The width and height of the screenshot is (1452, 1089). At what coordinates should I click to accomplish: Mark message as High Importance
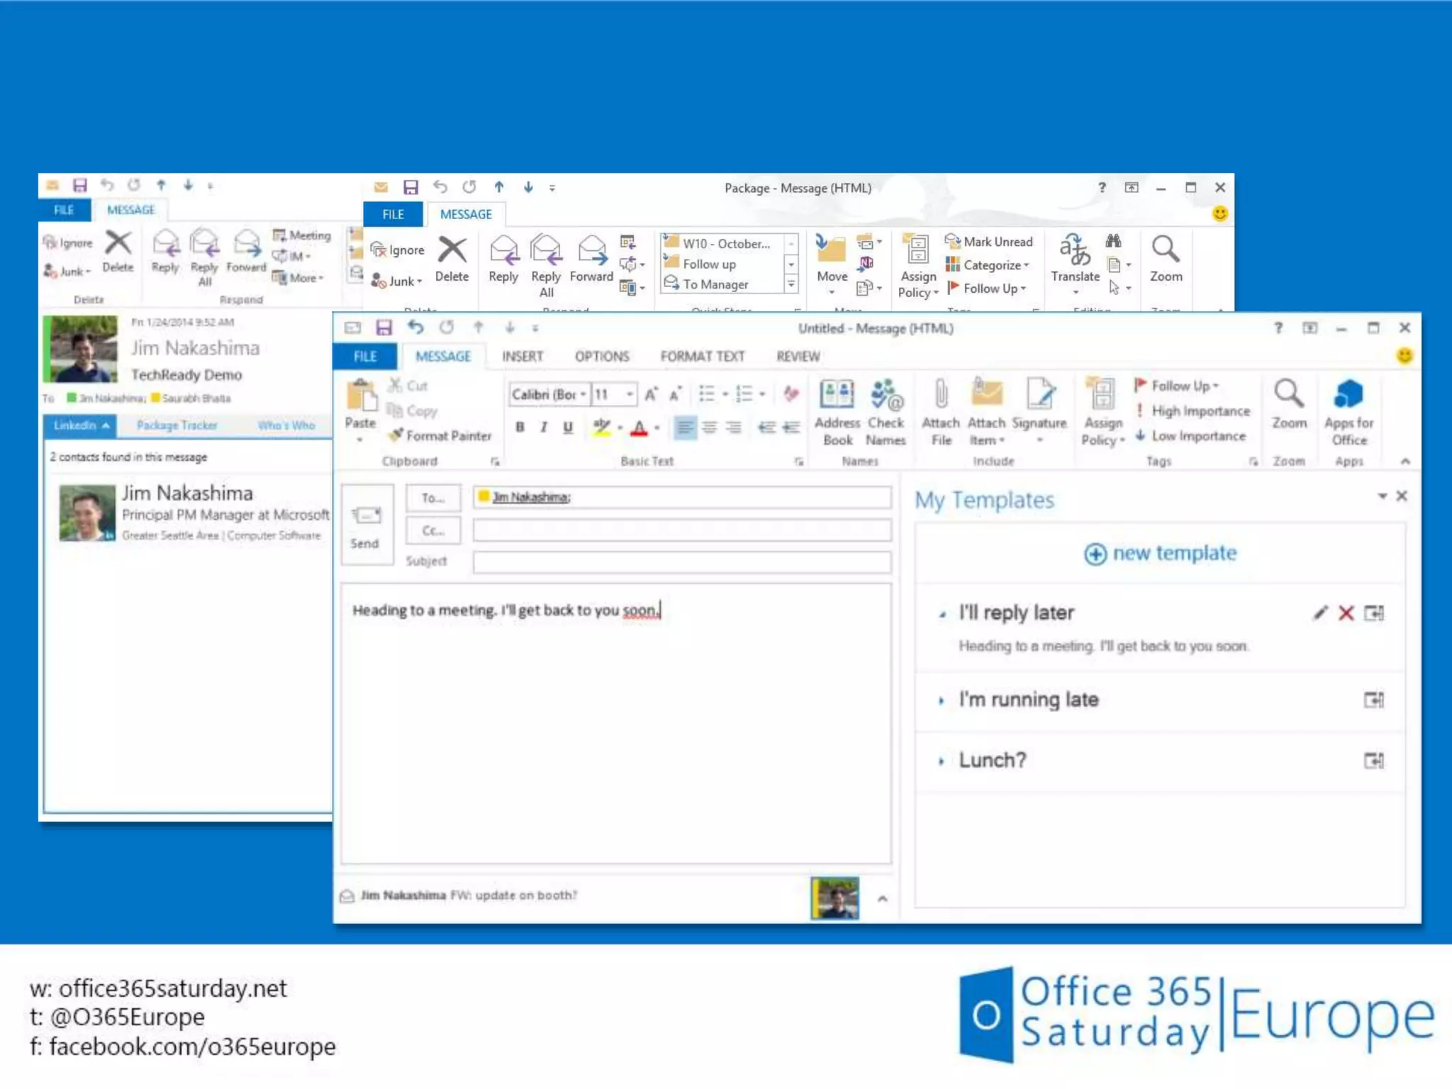[1200, 411]
